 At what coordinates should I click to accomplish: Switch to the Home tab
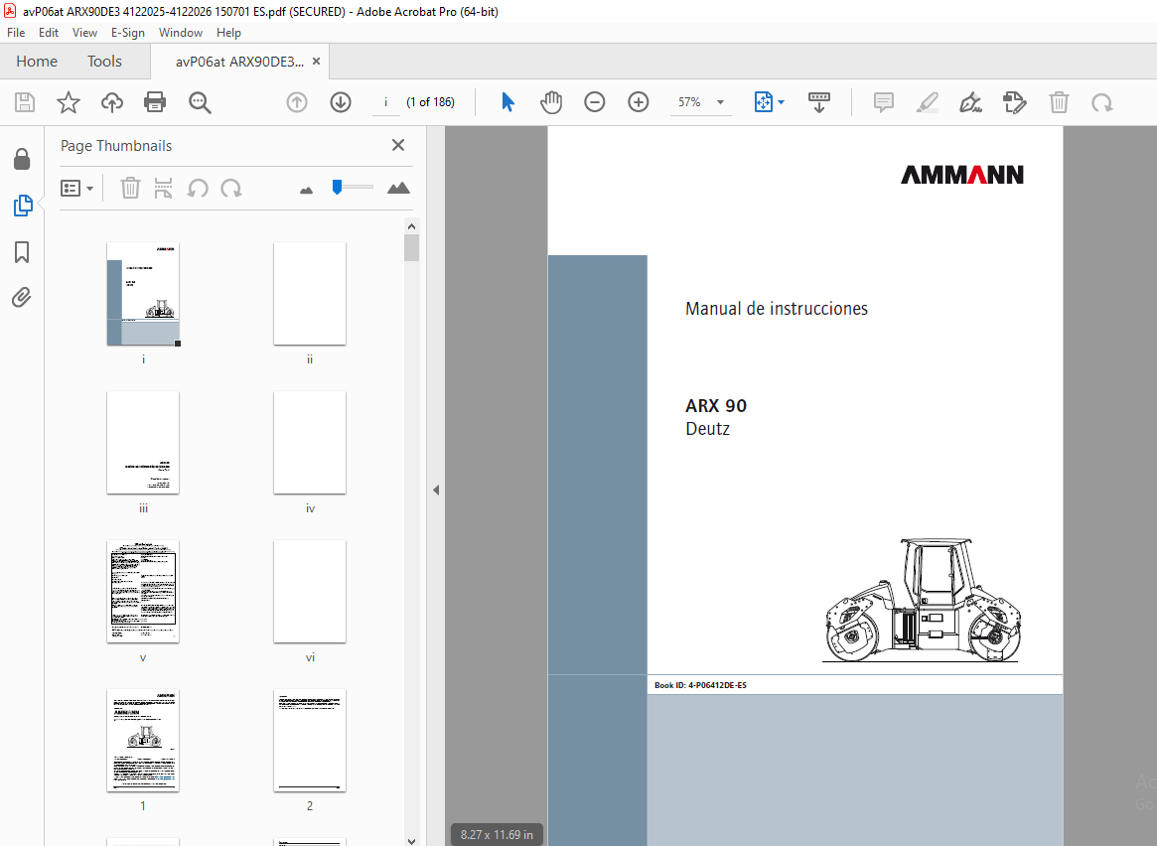coord(37,62)
